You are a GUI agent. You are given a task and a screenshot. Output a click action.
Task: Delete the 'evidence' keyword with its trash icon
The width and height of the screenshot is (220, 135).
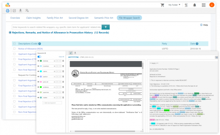tap(63, 87)
